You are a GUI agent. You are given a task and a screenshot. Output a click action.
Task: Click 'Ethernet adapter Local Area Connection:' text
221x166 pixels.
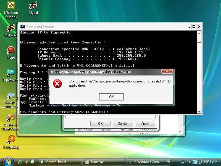coord(63,42)
